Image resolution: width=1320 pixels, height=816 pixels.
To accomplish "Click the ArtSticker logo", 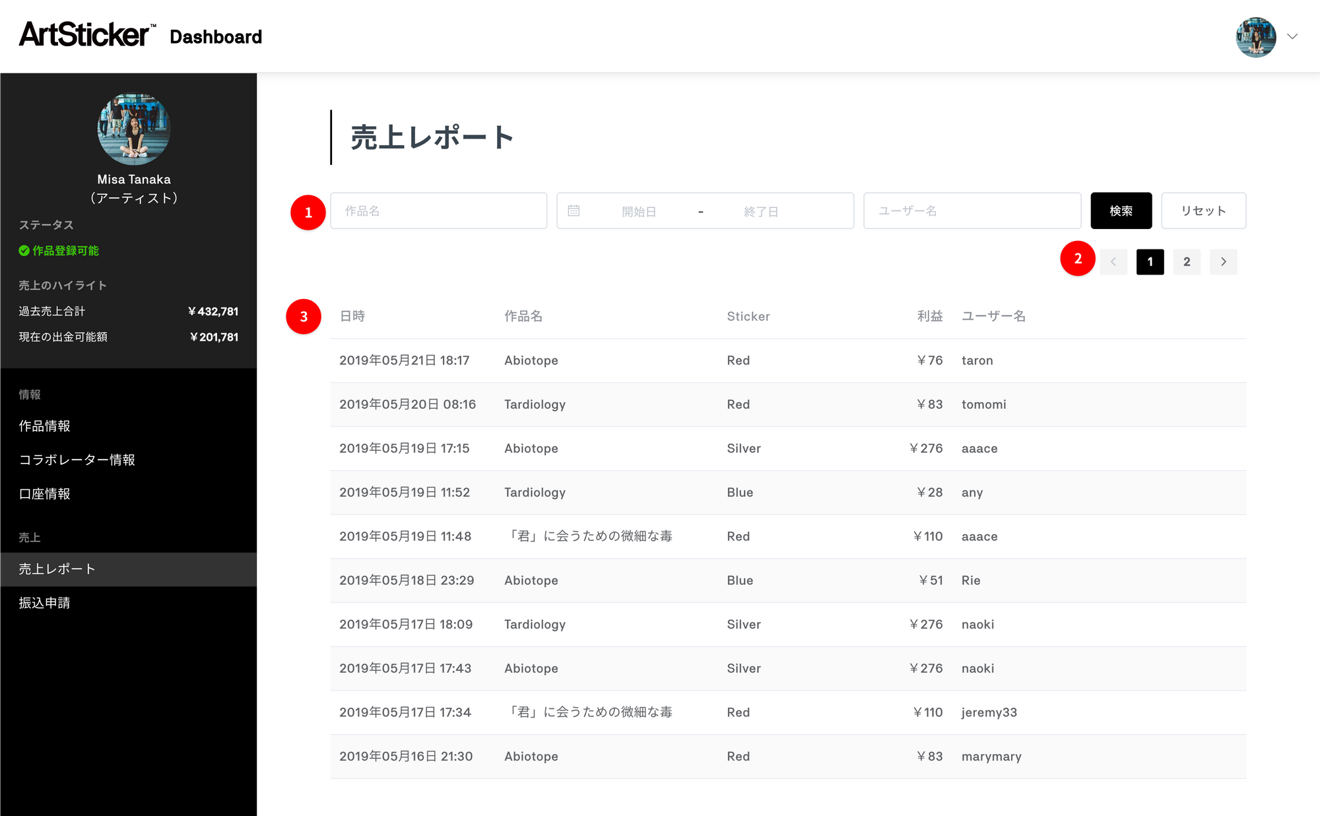I will (87, 34).
